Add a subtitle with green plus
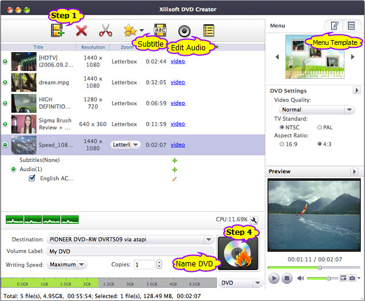This screenshot has height=301, width=365. click(x=175, y=160)
